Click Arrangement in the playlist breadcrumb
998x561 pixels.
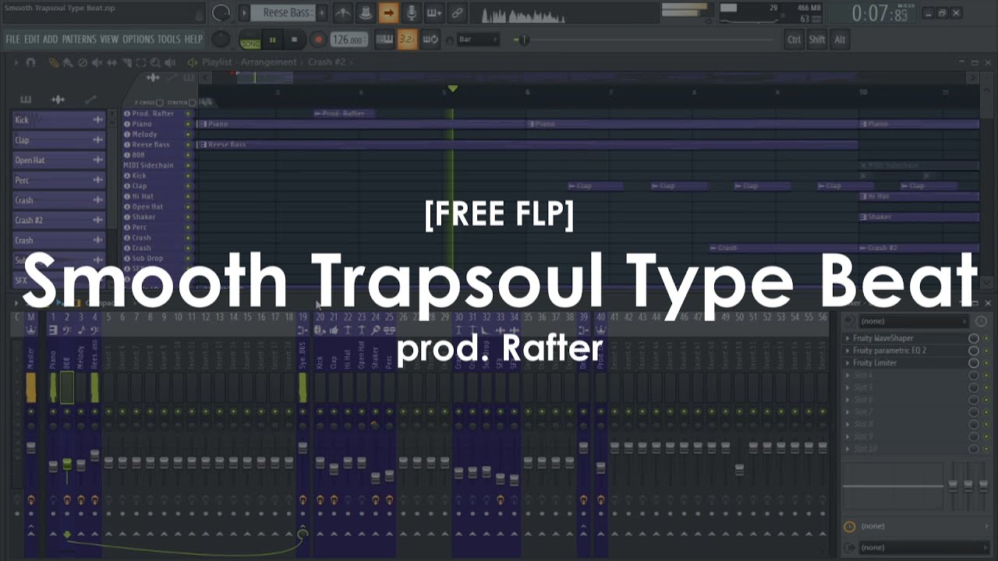pos(268,62)
